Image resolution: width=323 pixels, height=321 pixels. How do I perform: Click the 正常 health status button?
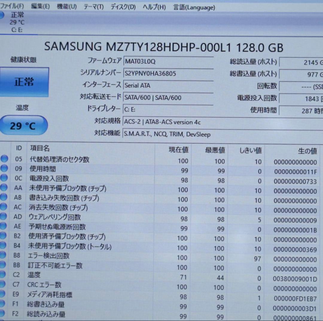pos(24,81)
